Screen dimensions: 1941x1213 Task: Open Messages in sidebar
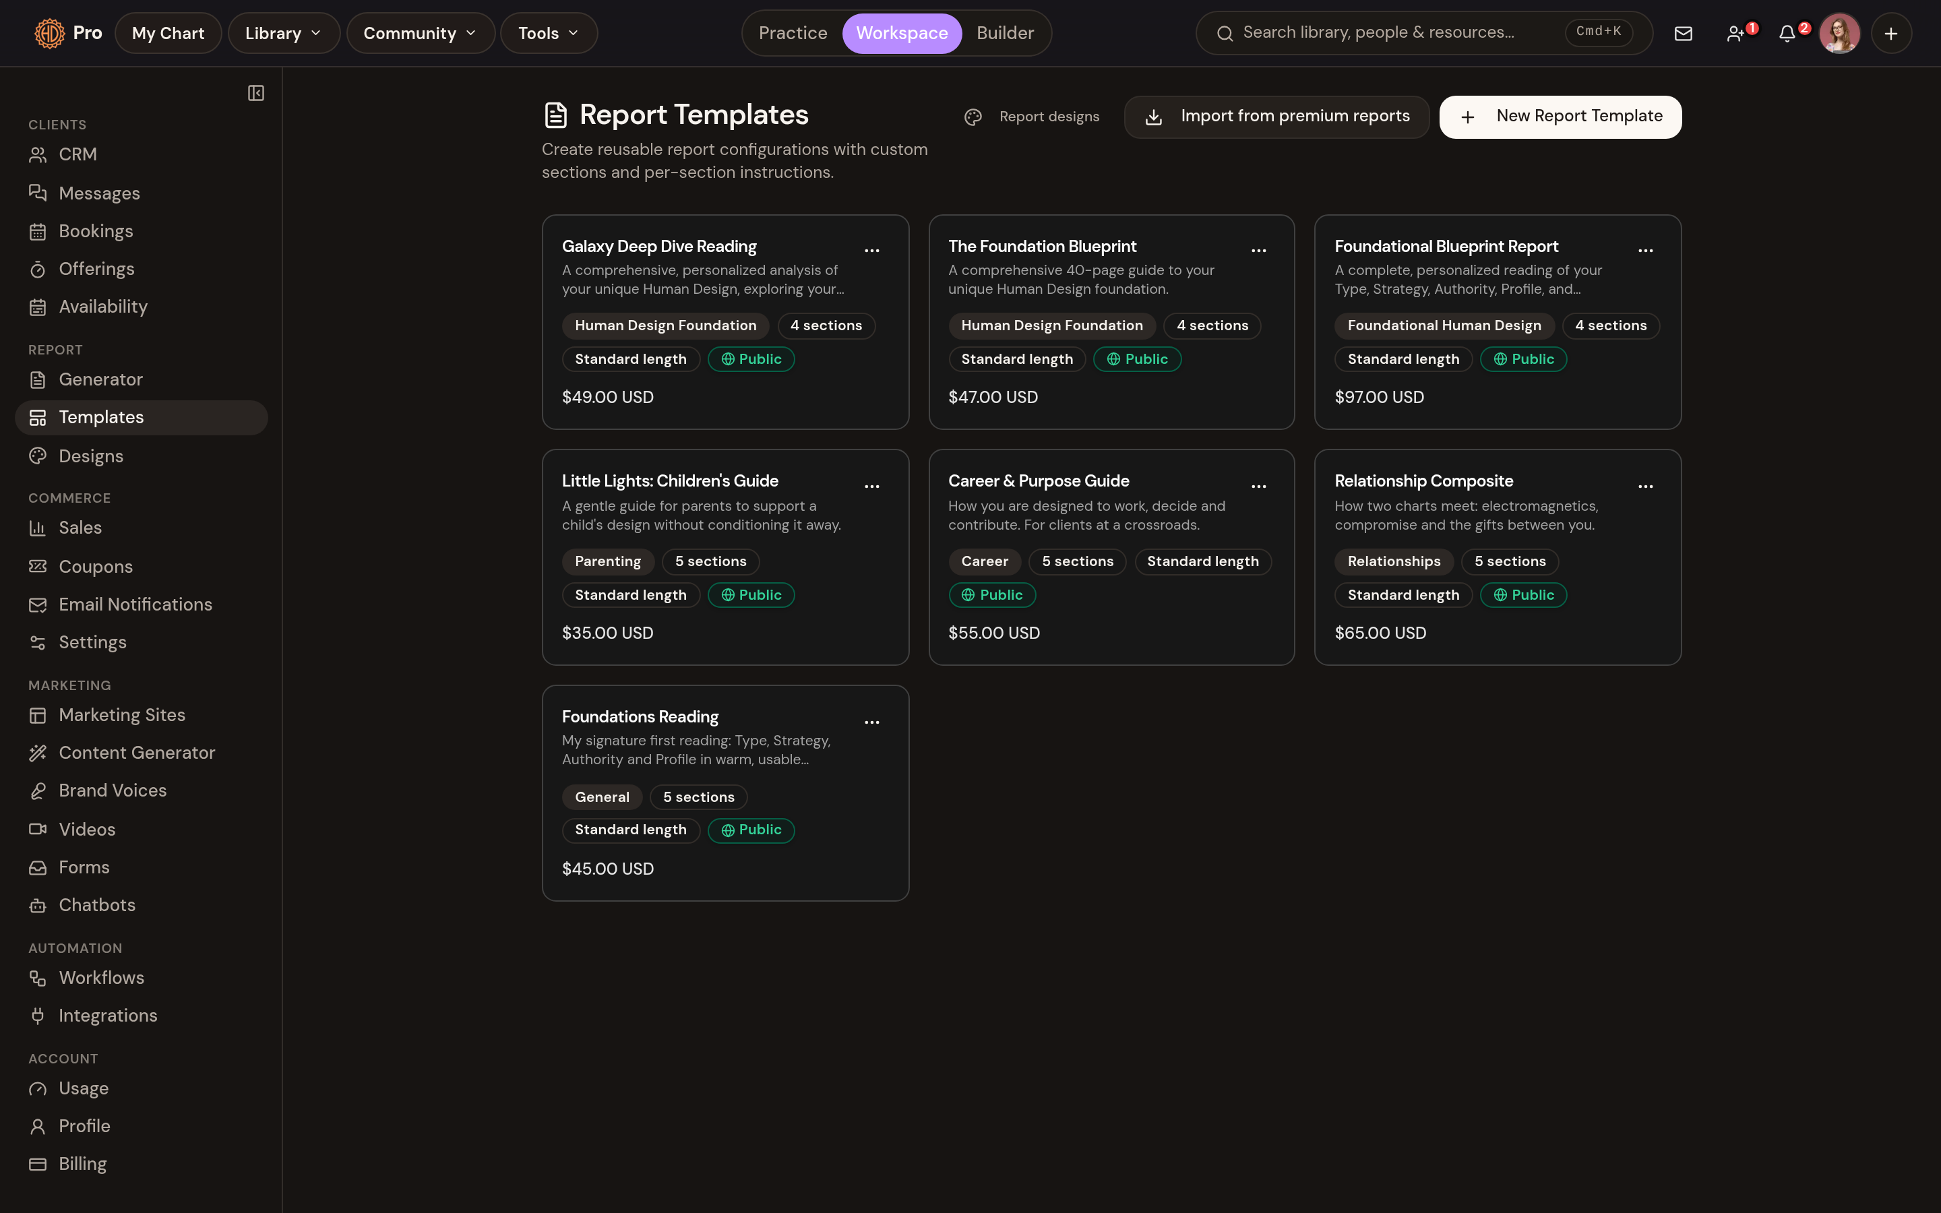[x=141, y=193]
